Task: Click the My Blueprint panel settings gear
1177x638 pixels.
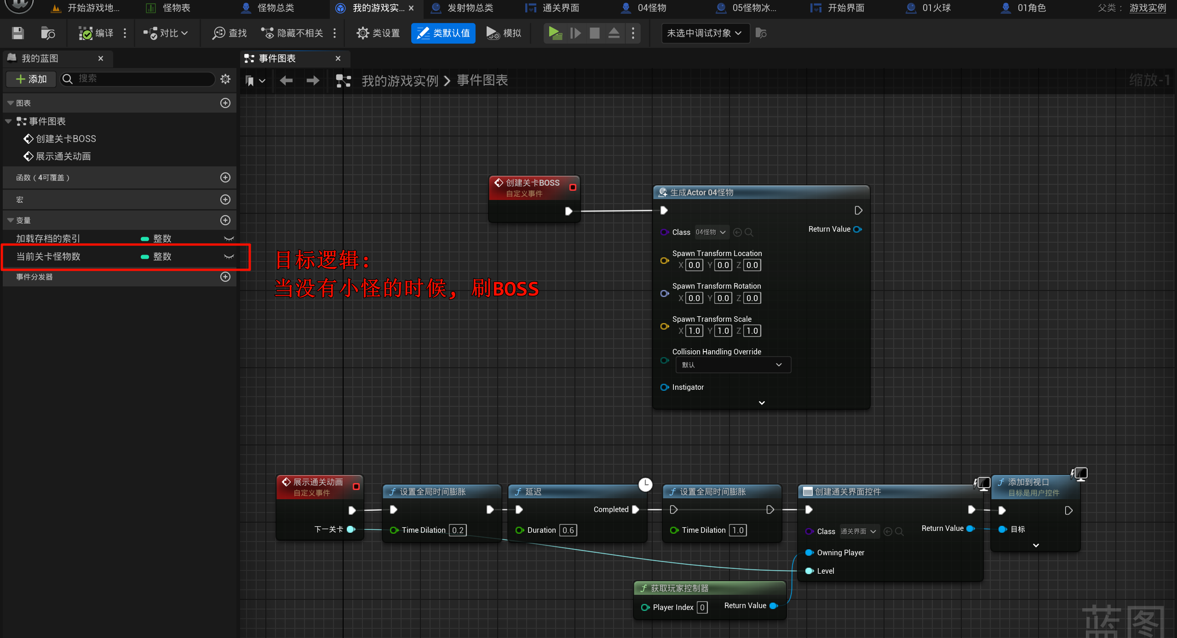Action: 225,79
